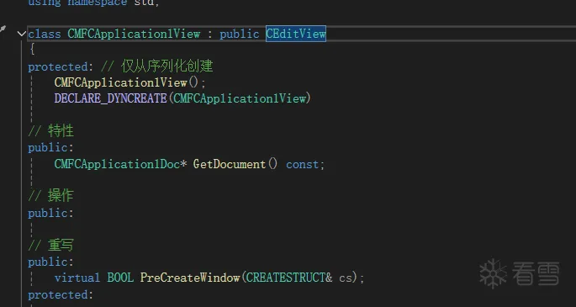Click CMFCApplication1View argument inside DECLARE_DYNCREATE
This screenshot has width=576, height=307.
pyautogui.click(x=240, y=98)
